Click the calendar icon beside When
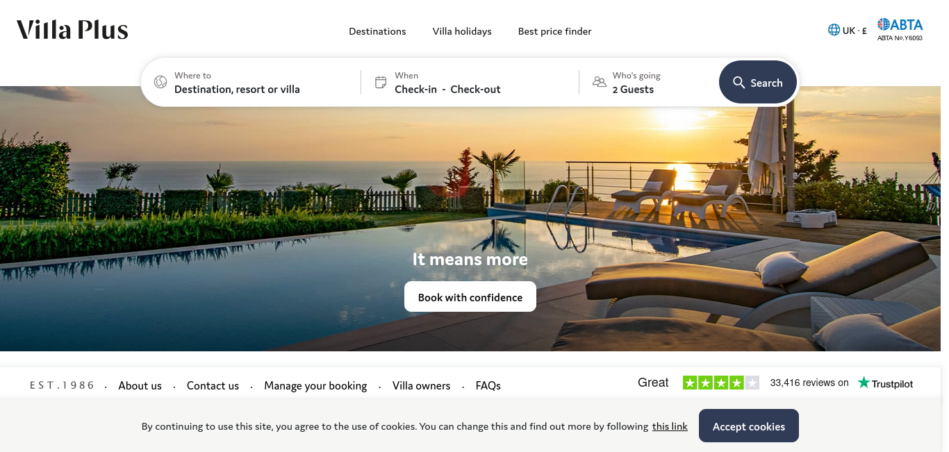Viewport: 949px width, 452px height. [381, 82]
